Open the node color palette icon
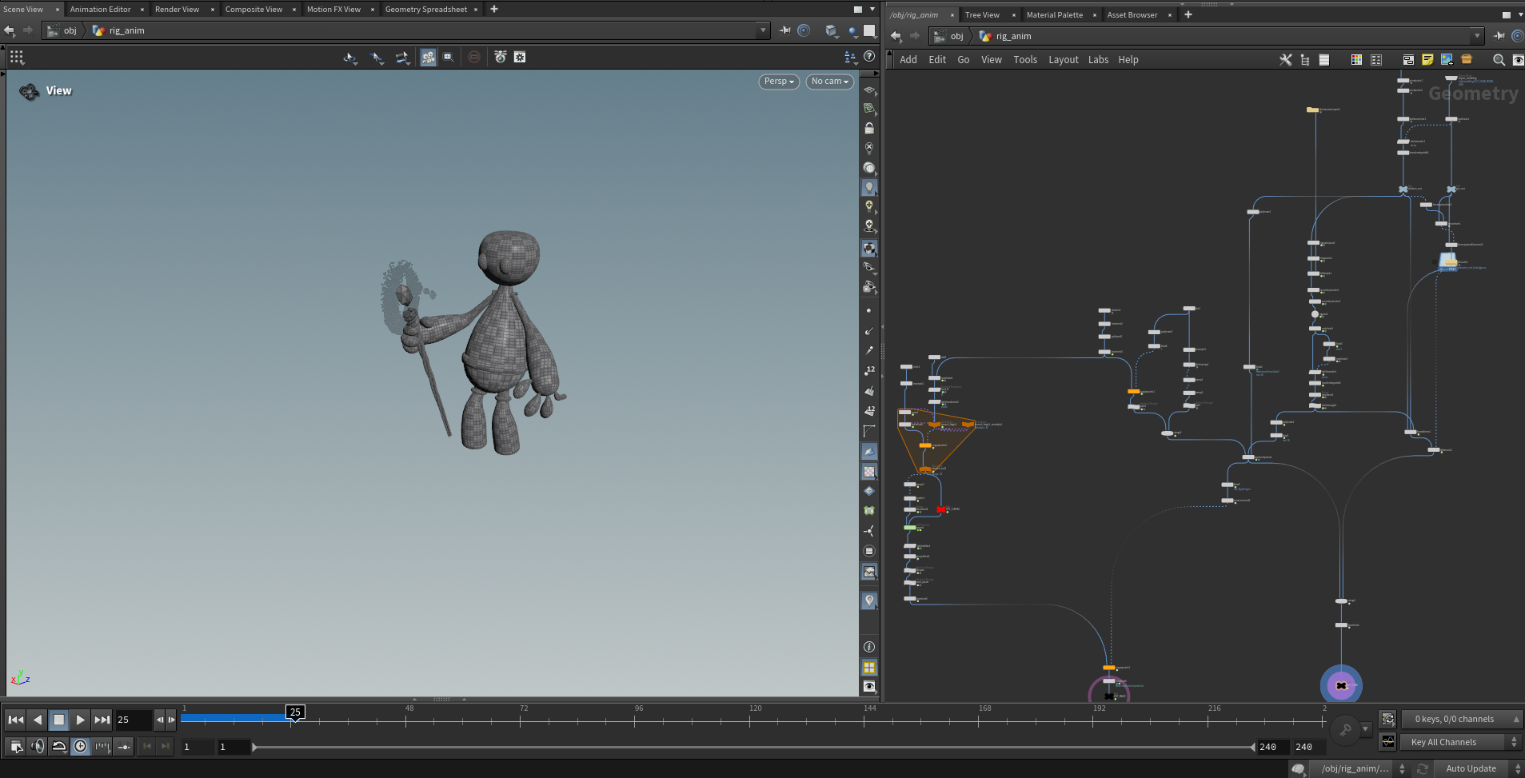Viewport: 1525px width, 778px height. click(1356, 60)
